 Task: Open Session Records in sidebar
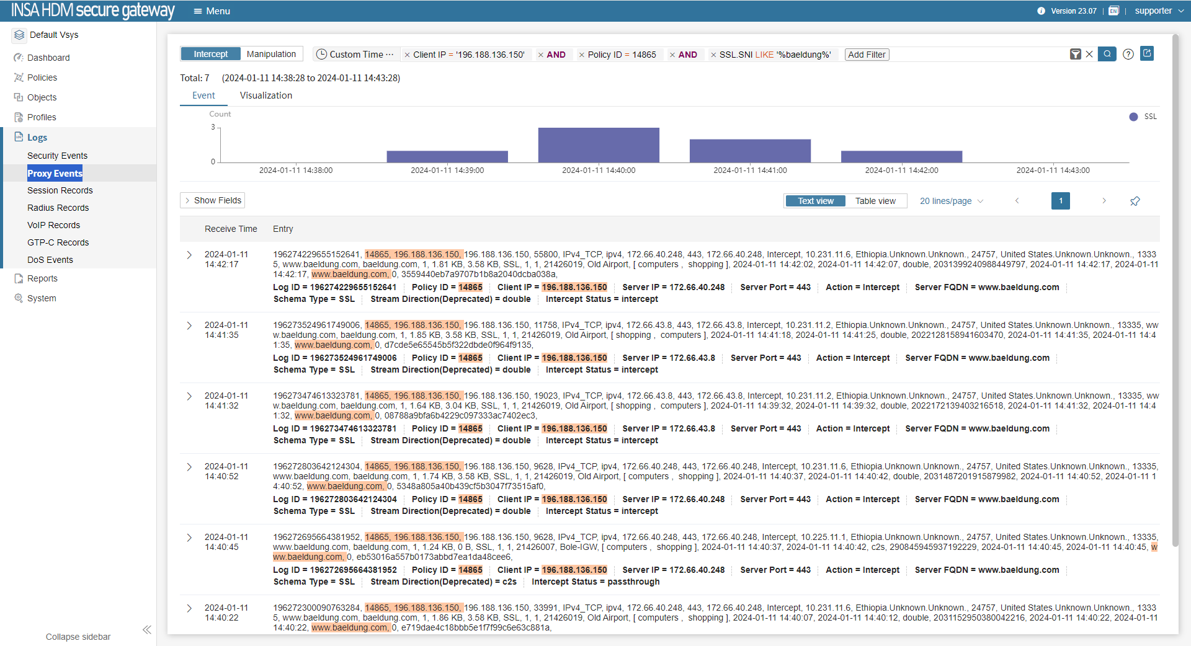(60, 190)
